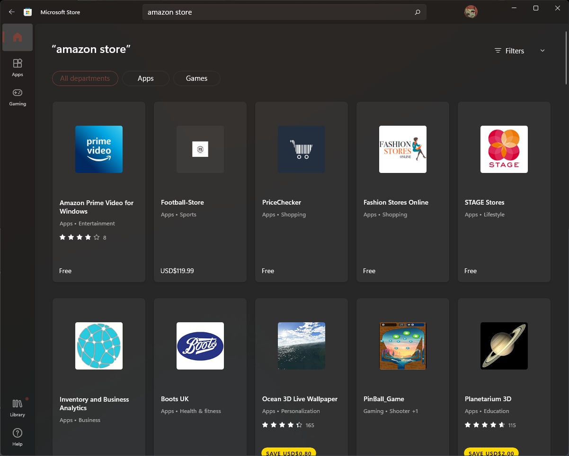Open the Football-Store title
This screenshot has width=569, height=456.
pyautogui.click(x=182, y=202)
